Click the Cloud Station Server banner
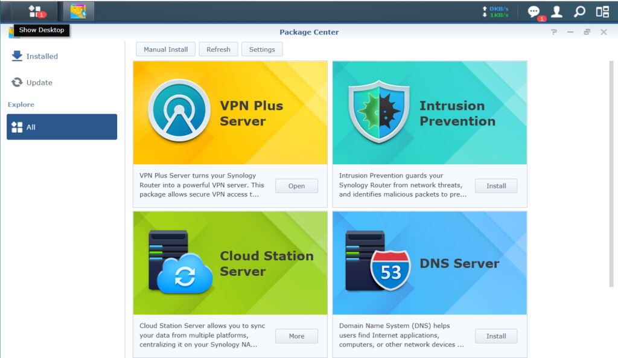 pyautogui.click(x=230, y=263)
